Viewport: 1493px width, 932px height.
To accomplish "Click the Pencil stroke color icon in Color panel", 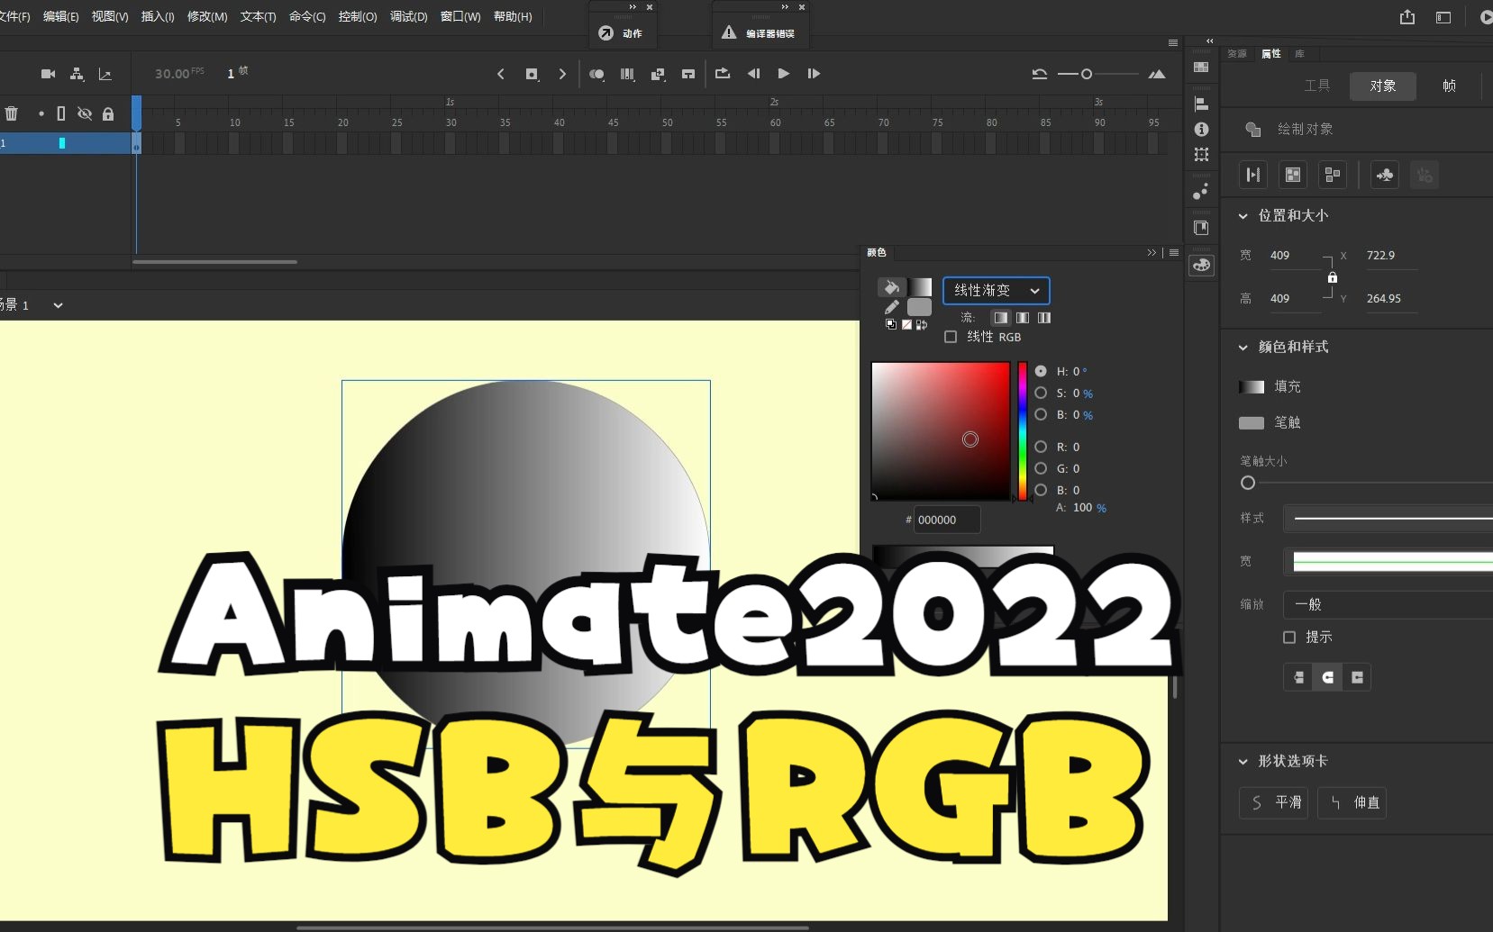I will pos(892,306).
